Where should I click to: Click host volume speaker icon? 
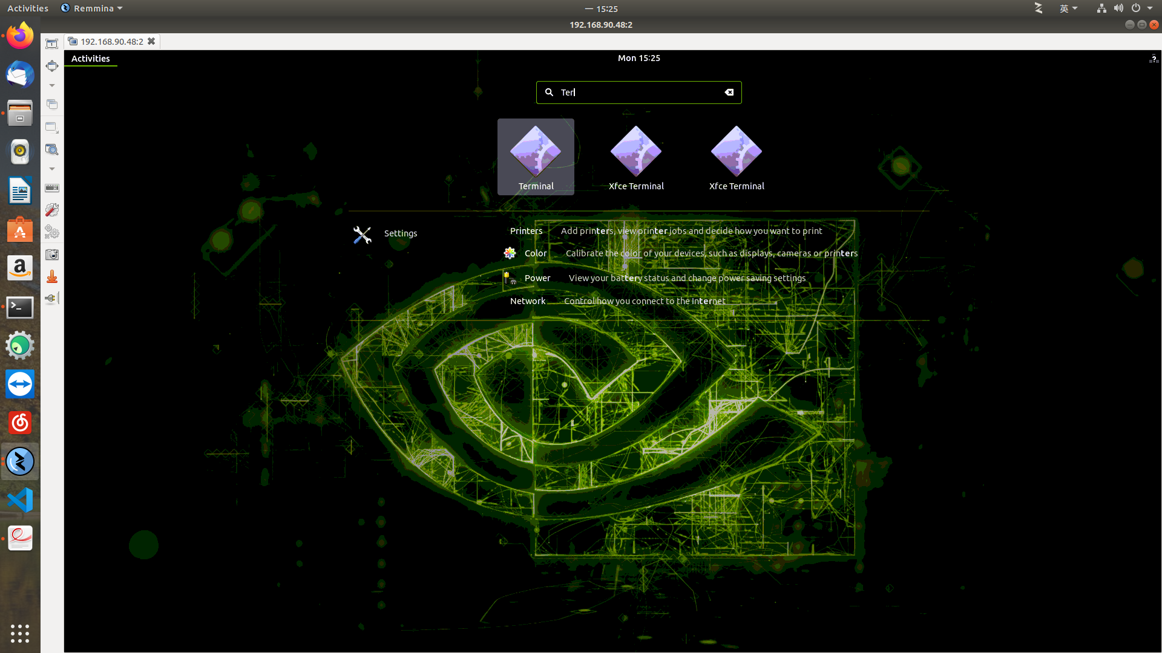coord(1118,8)
